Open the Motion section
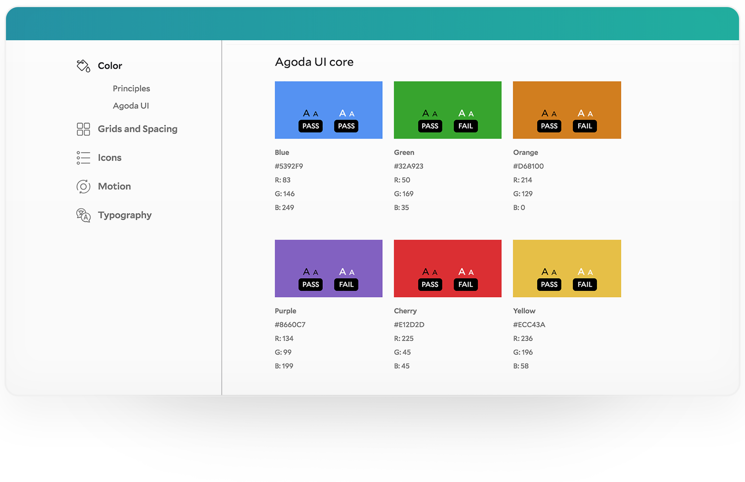The width and height of the screenshot is (745, 482). 114,187
